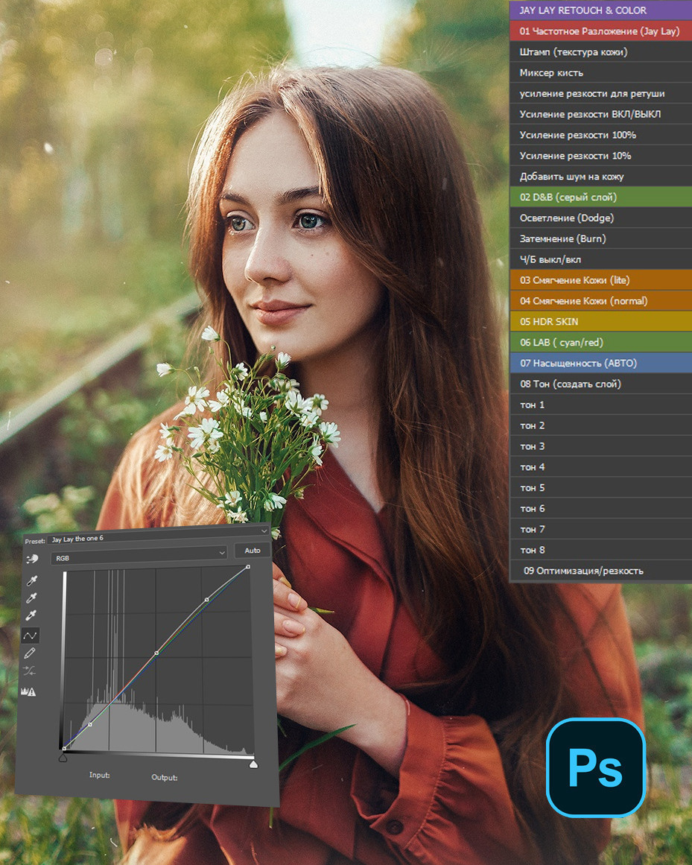The image size is (692, 865).
Task: Run the 02 D&B (серый слой) action
Action: point(600,197)
